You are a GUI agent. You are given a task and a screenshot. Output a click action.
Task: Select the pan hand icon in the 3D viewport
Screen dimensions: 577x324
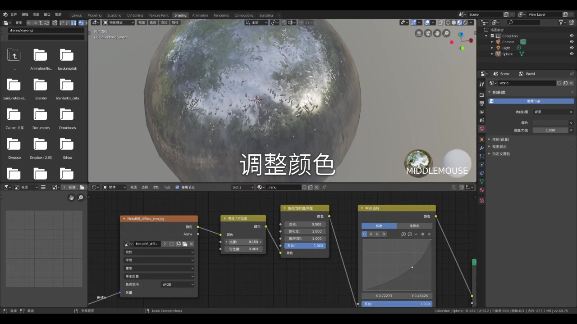click(x=437, y=33)
